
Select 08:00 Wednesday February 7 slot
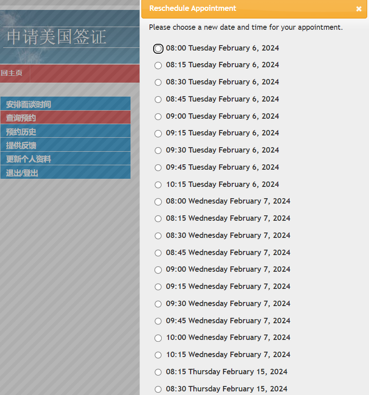(158, 202)
